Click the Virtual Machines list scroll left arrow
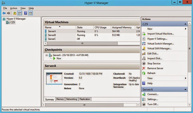The image size is (193, 113). tap(45, 43)
